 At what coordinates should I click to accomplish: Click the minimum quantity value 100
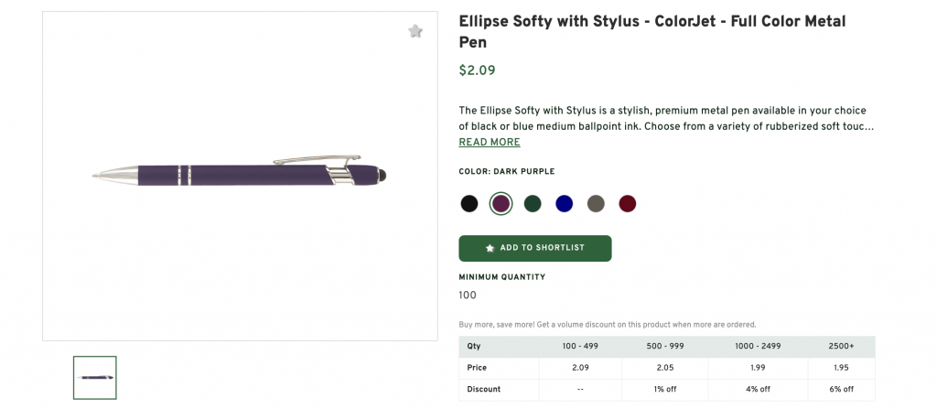[x=468, y=296]
